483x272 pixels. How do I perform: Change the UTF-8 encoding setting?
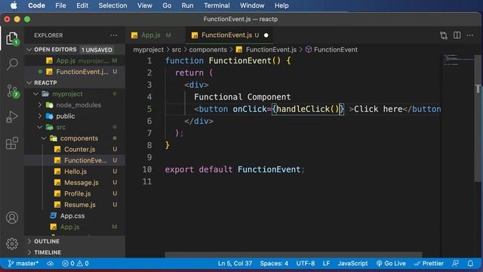click(305, 264)
